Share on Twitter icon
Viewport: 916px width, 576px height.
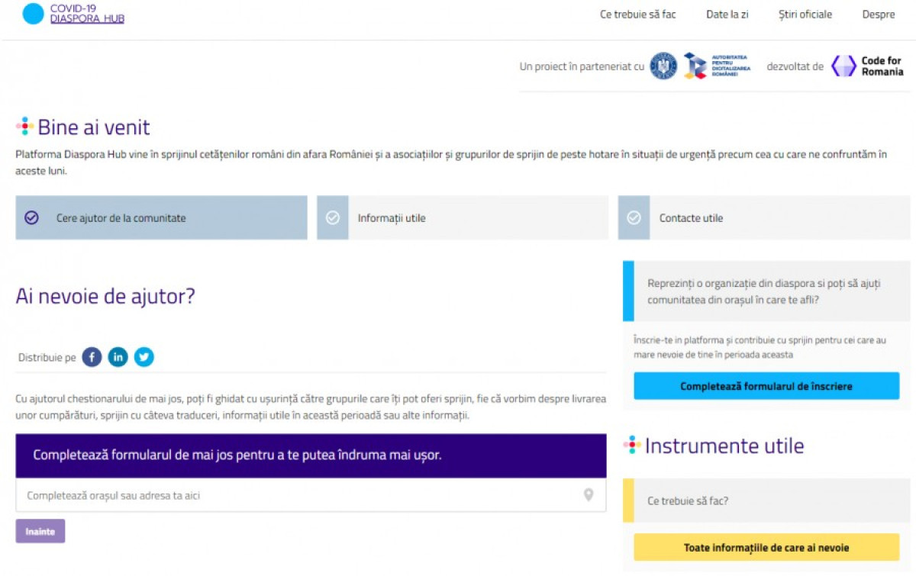[x=144, y=357]
